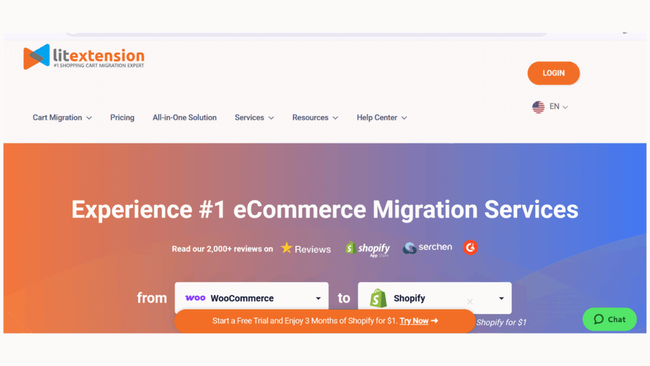Screen dimensions: 650x366
Task: Clear the Shopify target cart selection
Action: [470, 301]
